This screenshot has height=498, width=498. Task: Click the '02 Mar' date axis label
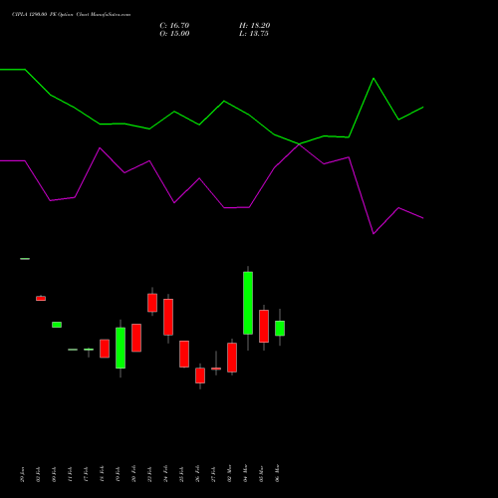(x=229, y=474)
